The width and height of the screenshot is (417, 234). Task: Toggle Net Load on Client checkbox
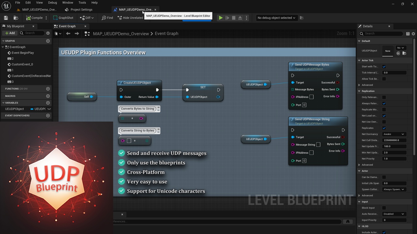[x=384, y=116]
